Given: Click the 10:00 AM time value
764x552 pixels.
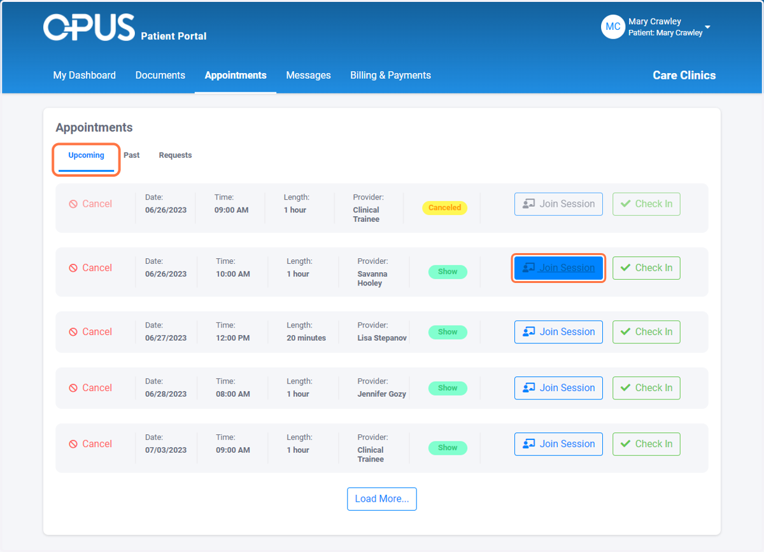Looking at the screenshot, I should (233, 274).
